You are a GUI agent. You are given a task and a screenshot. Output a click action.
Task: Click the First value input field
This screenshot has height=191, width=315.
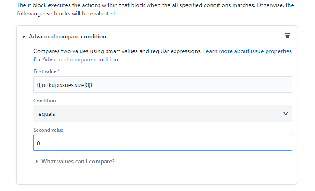(x=163, y=84)
